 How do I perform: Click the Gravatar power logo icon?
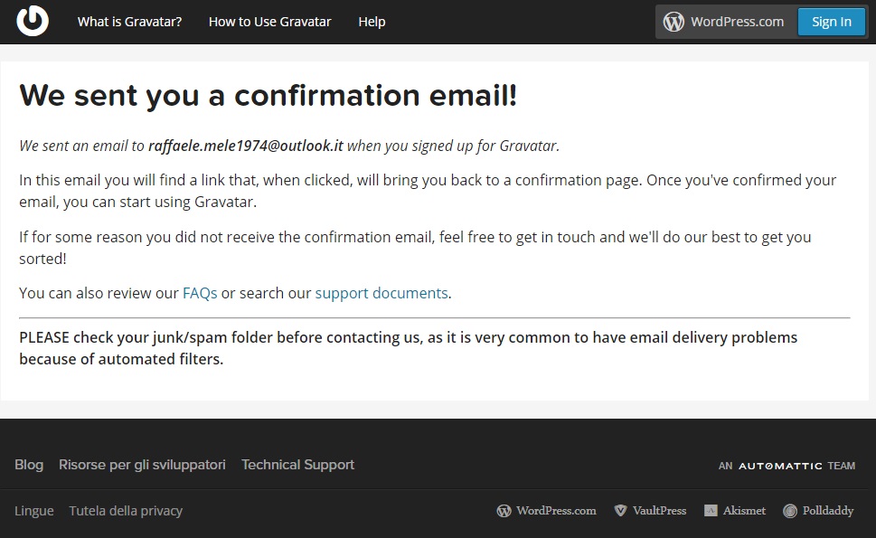[31, 20]
